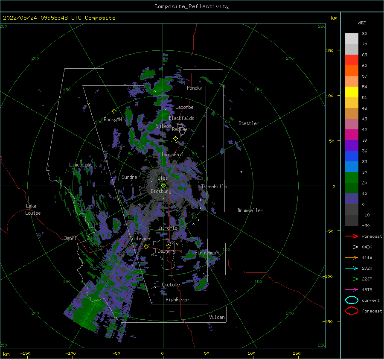384x359 pixels.
Task: Select the yellow diamond marker above Calgary
Action: [169, 246]
